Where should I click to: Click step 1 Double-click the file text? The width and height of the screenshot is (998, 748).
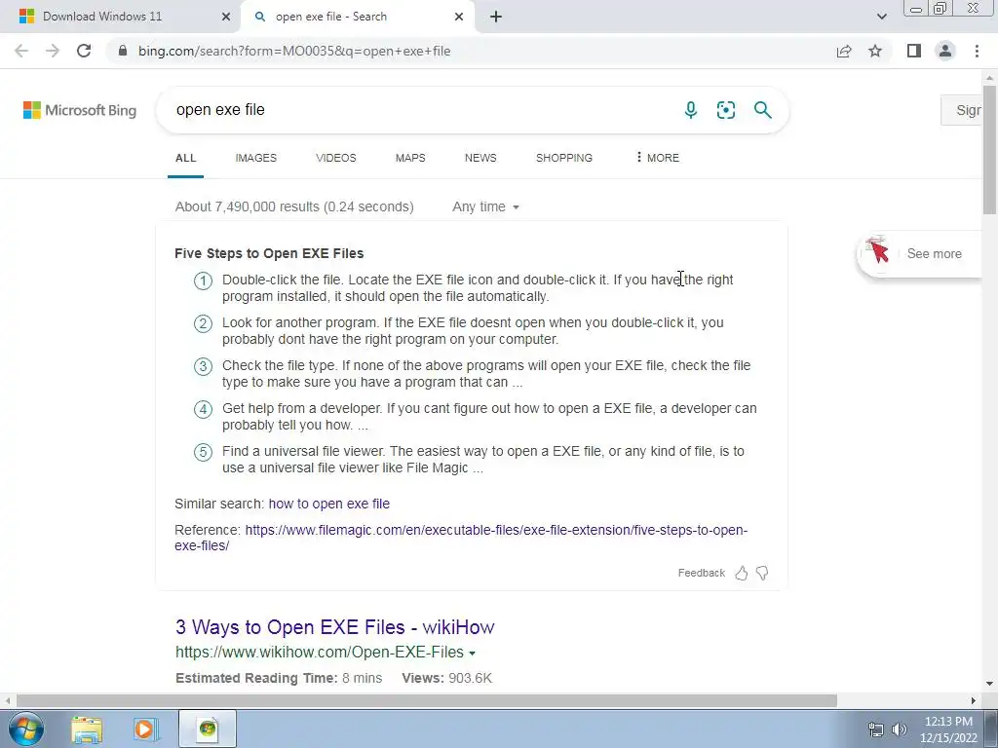click(478, 288)
